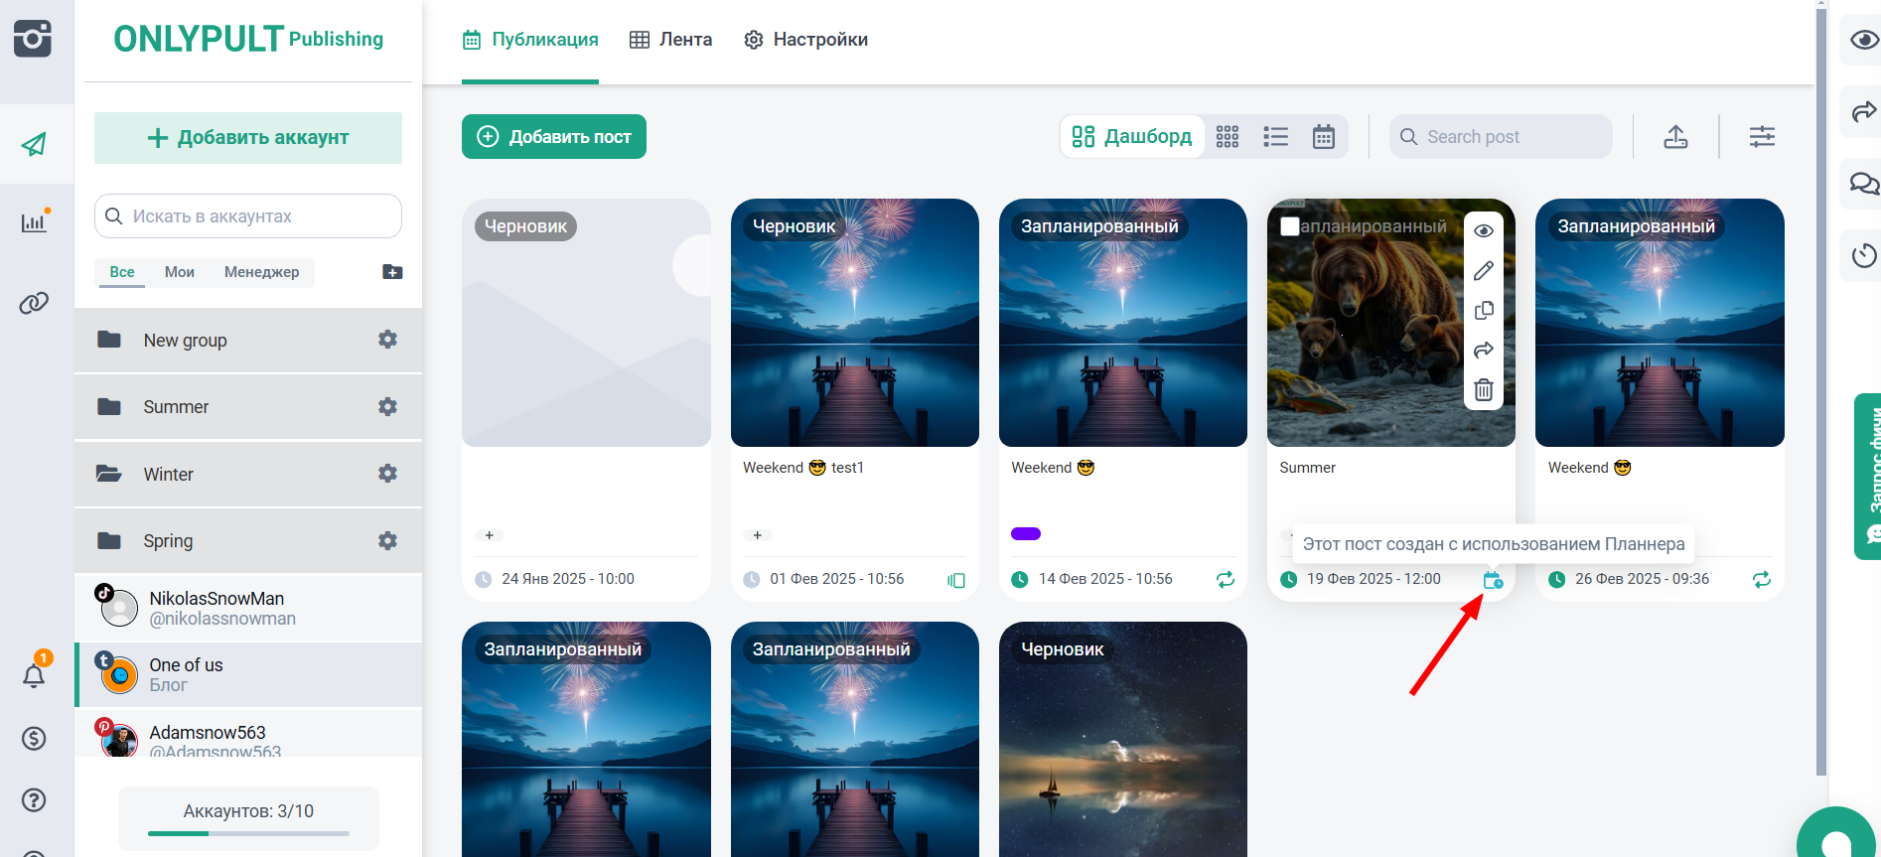Viewport: 1881px width, 857px height.
Task: Expand the Spring folder group
Action: point(168,541)
